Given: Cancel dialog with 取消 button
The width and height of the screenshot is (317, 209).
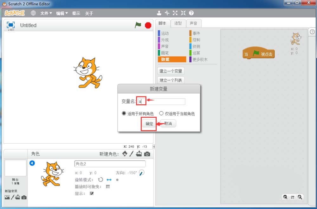Looking at the screenshot, I should pos(168,123).
